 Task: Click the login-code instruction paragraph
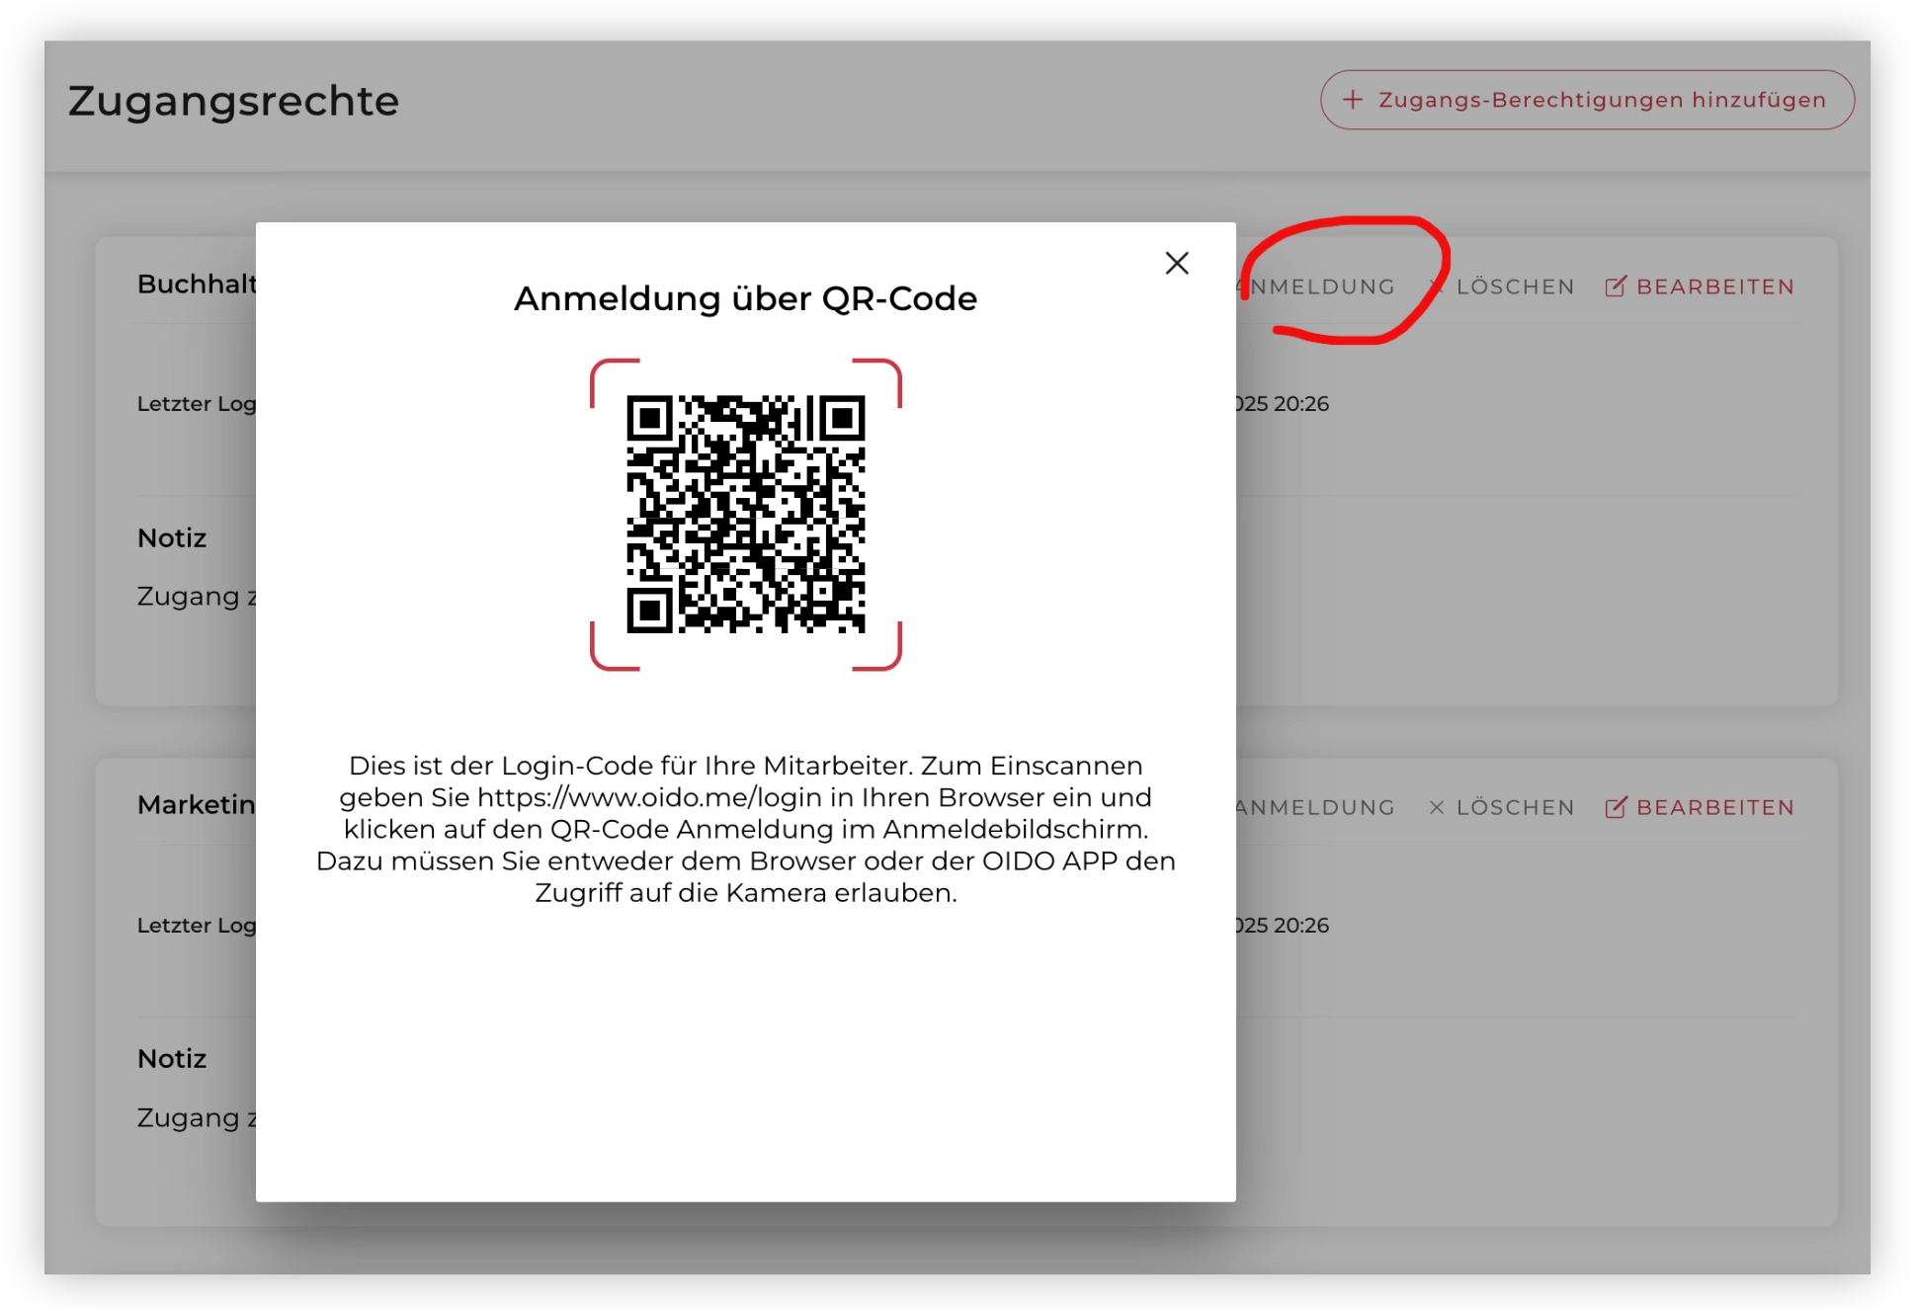pos(745,829)
